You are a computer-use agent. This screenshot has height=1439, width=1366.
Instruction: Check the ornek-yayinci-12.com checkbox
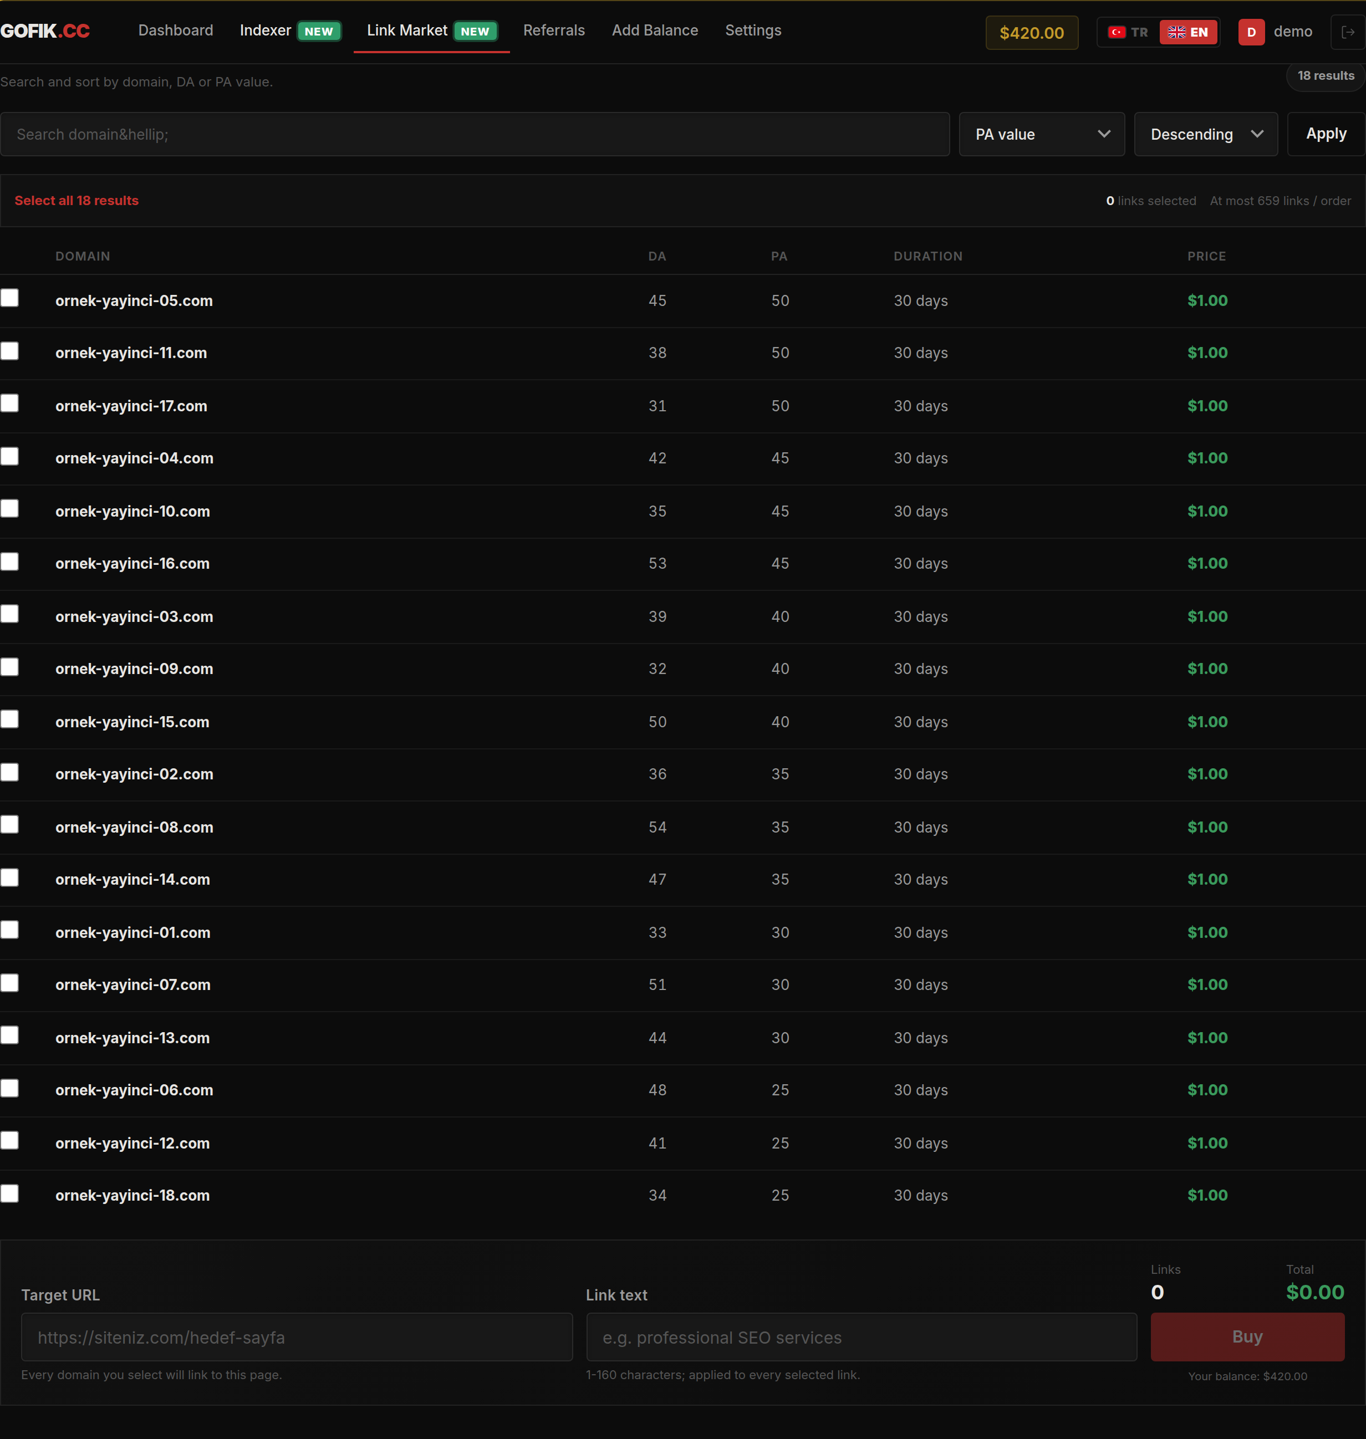[9, 1141]
